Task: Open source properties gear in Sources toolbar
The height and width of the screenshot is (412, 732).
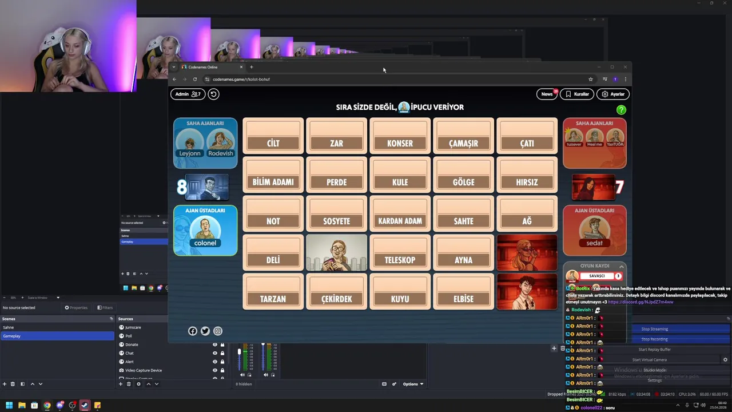Action: tap(138, 384)
